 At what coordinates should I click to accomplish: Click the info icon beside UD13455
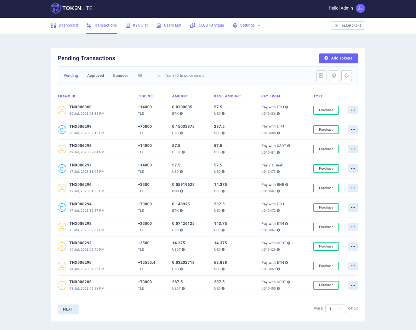[278, 289]
